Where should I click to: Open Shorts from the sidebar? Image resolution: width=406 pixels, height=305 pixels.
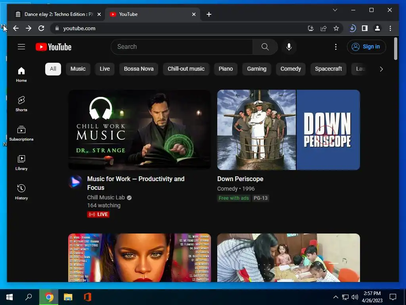pyautogui.click(x=21, y=104)
